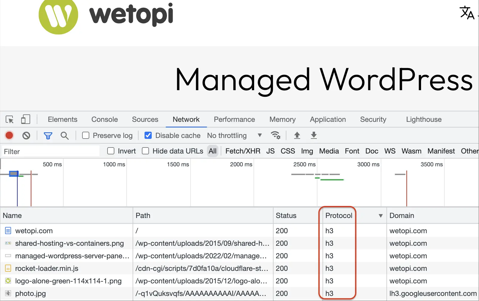
Task: Click icon beside managed-wordpress-server-pane row
Action: [8, 256]
